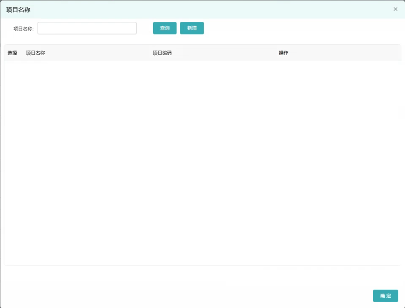
Task: Click the gap between input and 查询
Action: [145, 28]
